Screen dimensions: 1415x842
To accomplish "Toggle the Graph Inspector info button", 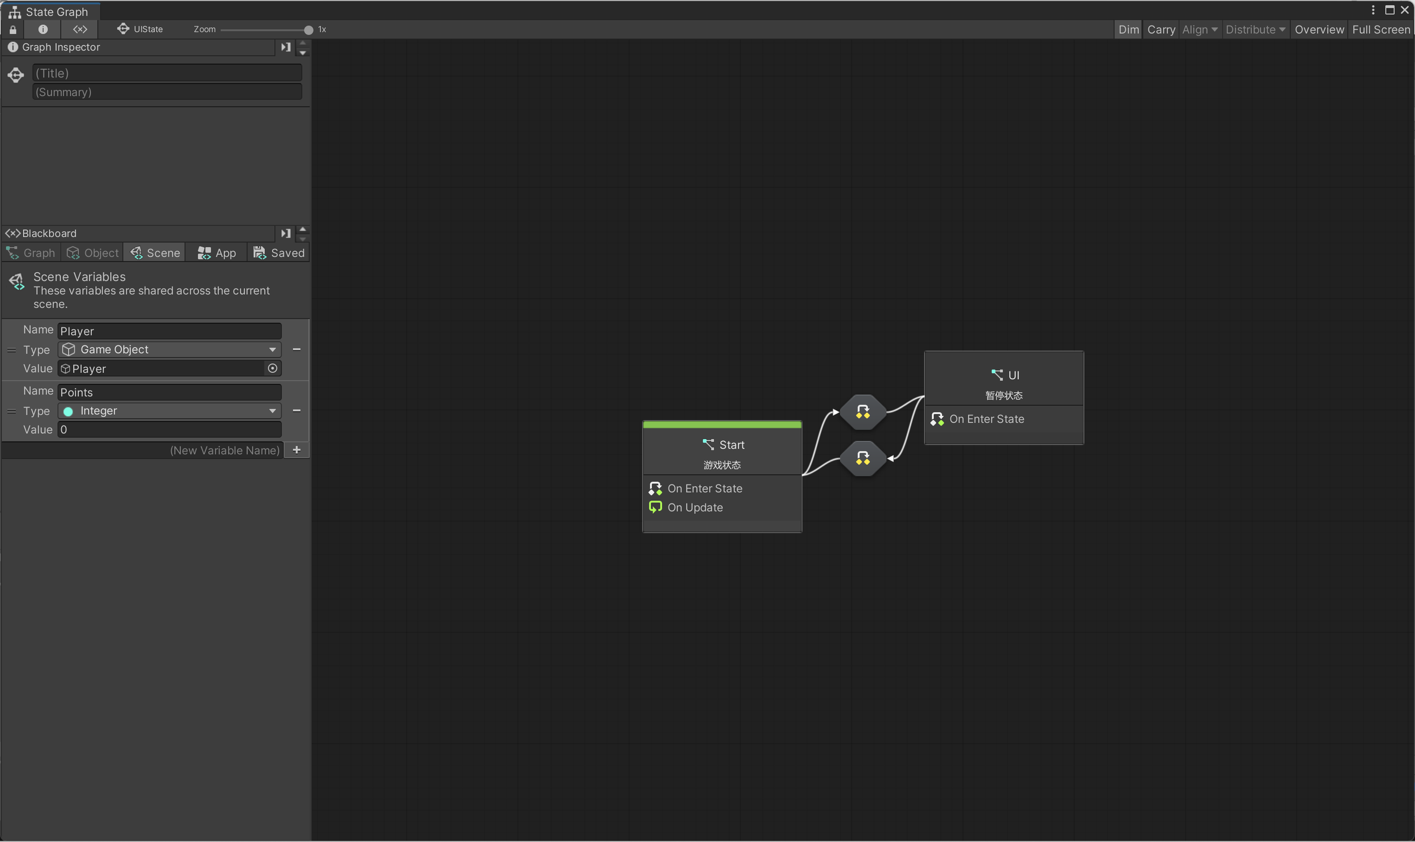I will coord(43,29).
